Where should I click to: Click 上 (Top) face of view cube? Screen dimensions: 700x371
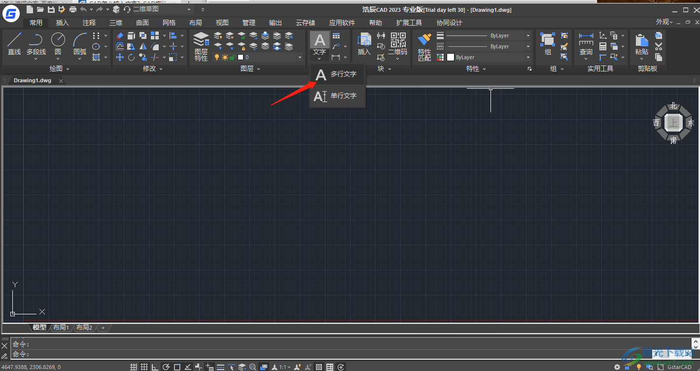click(673, 123)
